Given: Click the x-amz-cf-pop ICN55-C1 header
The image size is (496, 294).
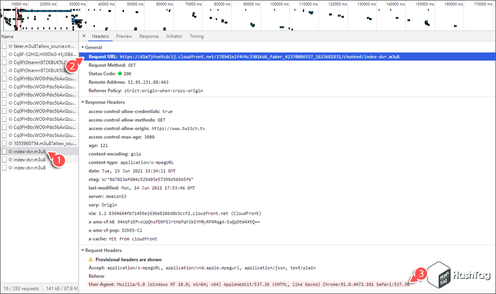Looking at the screenshot, I should coord(115,231).
